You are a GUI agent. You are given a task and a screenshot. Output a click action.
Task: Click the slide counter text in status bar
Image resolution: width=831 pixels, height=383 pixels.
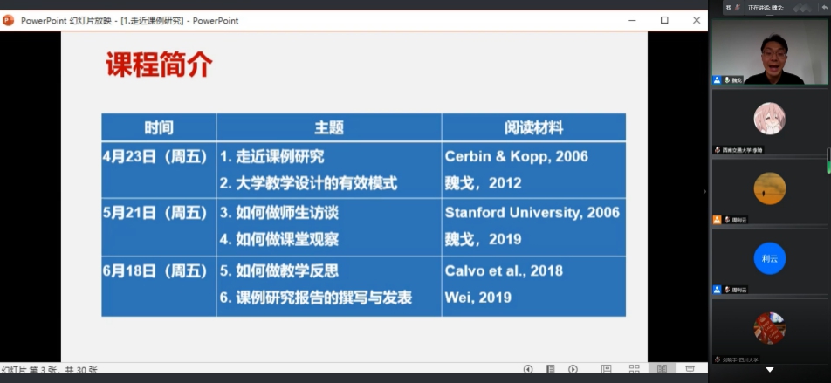click(50, 371)
